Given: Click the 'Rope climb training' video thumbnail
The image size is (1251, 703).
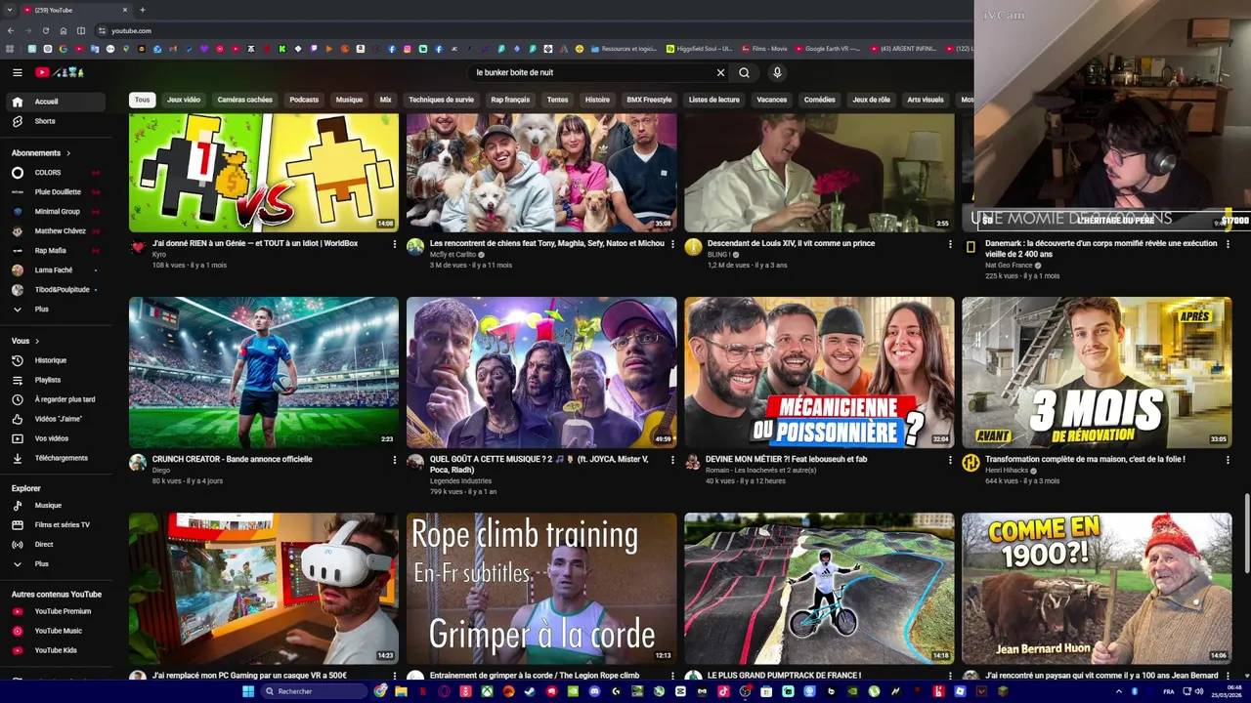Looking at the screenshot, I should tap(541, 589).
